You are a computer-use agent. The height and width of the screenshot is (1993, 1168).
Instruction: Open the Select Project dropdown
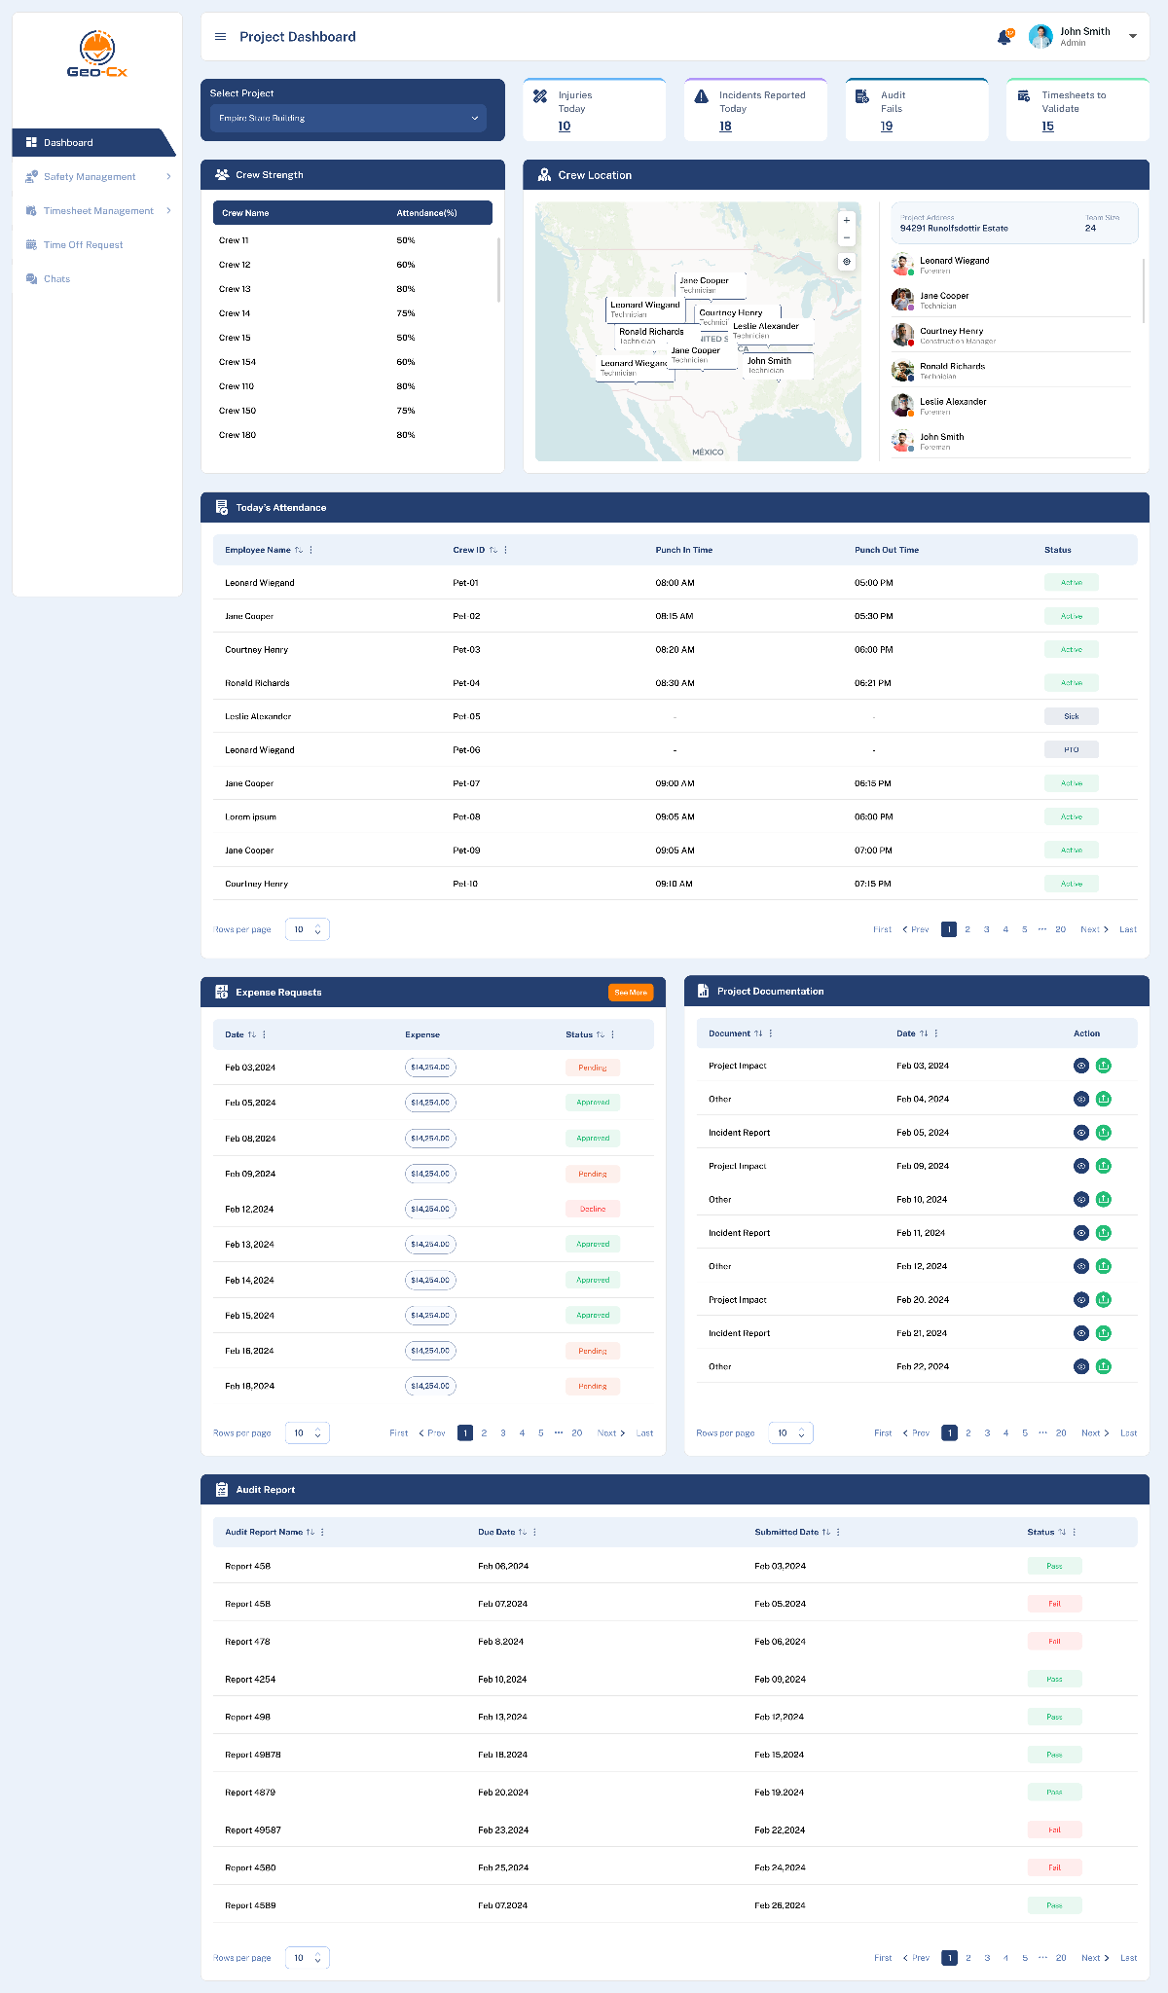tap(348, 118)
